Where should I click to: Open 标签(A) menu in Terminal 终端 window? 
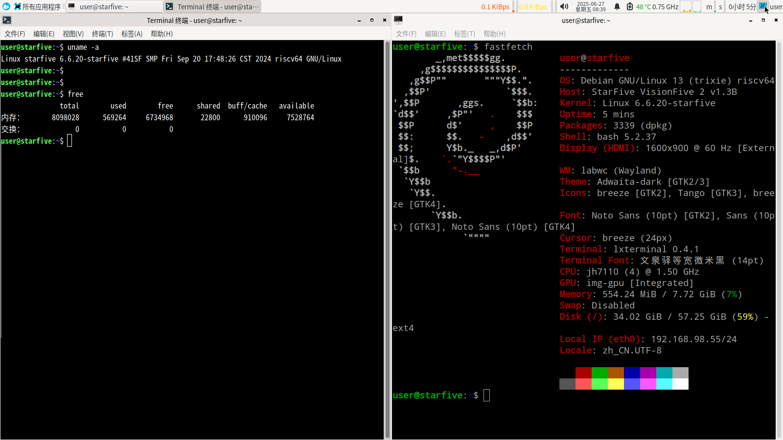132,34
